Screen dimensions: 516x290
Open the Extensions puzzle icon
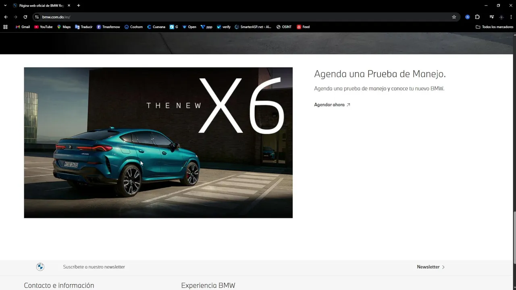[477, 17]
